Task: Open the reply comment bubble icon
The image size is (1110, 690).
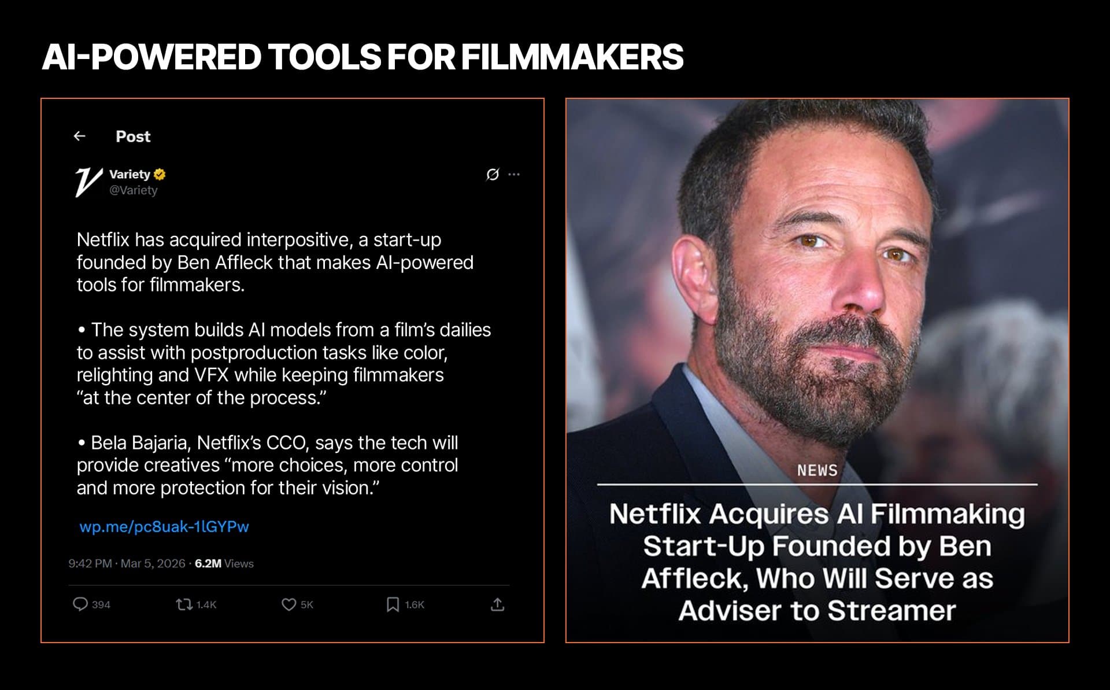Action: click(x=80, y=604)
